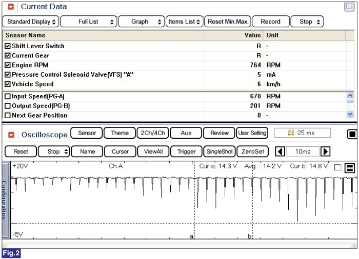This screenshot has height=259, width=359.
Task: Click the 25 ms time display field
Action: [x=302, y=133]
